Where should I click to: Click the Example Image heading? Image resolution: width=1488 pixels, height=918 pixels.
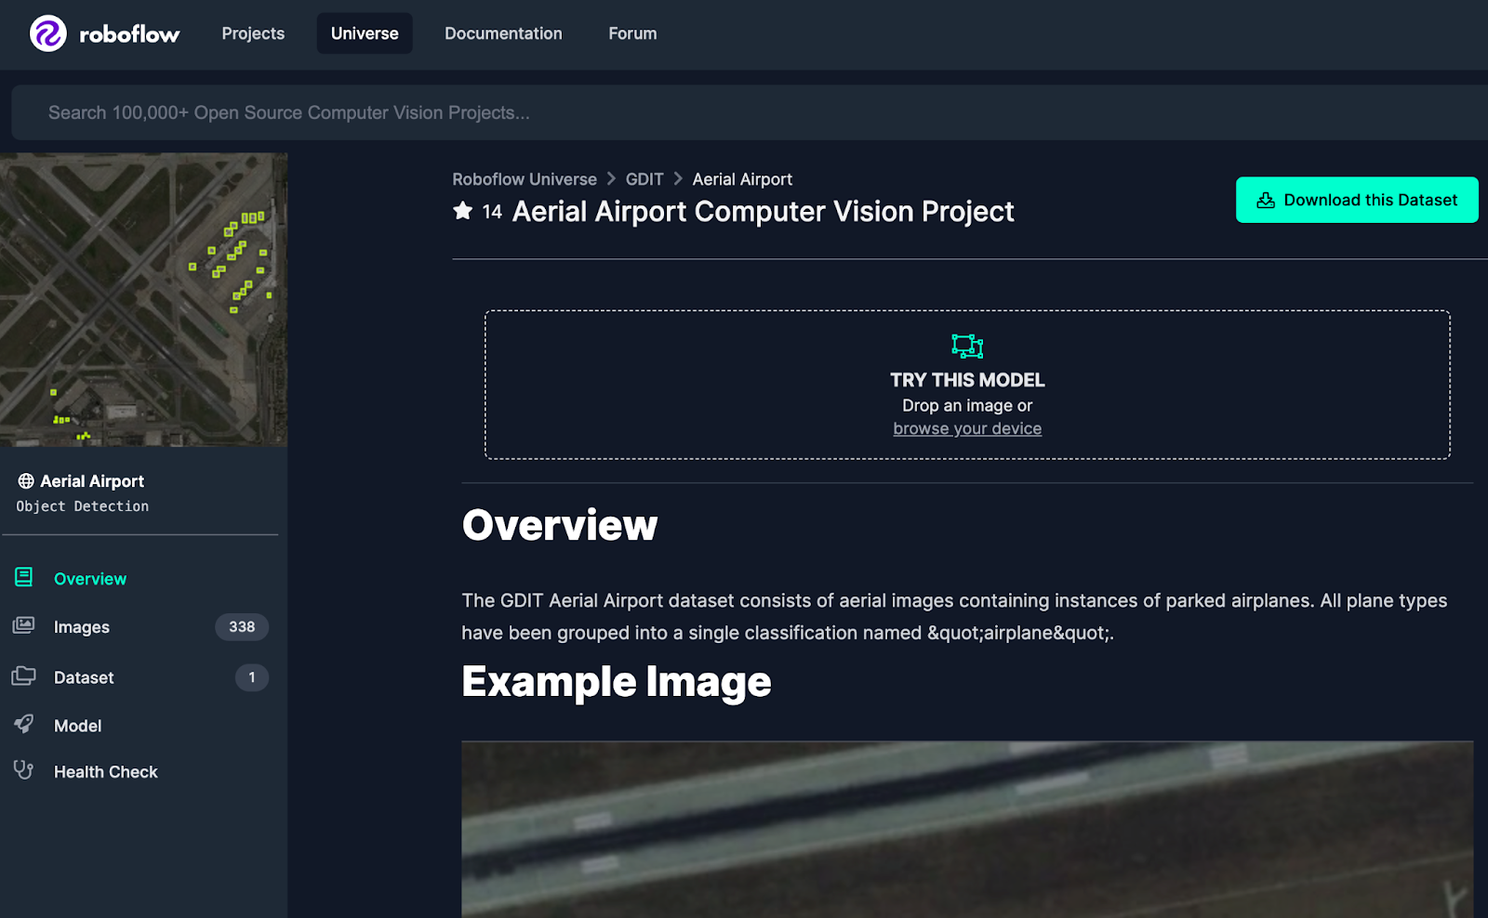pos(617,682)
